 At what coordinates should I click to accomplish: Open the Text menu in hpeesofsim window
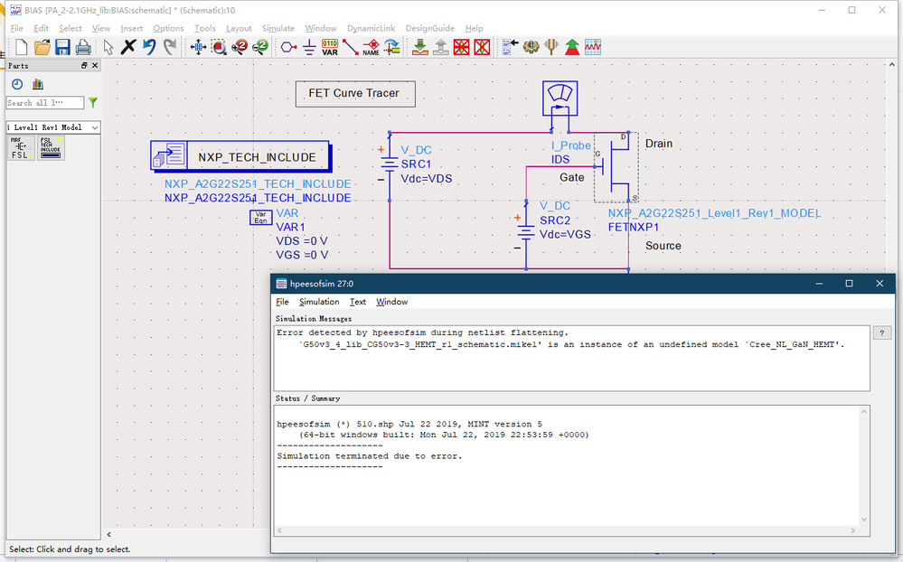coord(358,302)
